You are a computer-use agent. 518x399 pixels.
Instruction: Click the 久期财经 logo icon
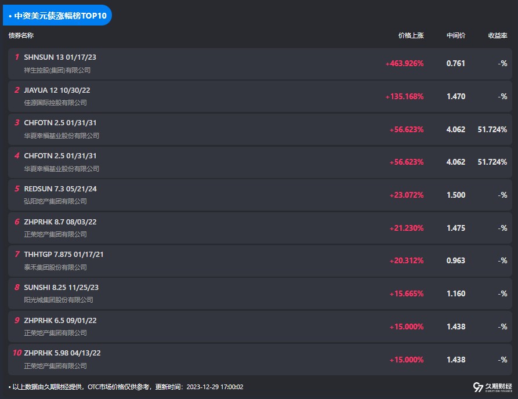click(x=478, y=387)
